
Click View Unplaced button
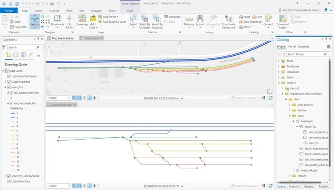click(x=250, y=22)
